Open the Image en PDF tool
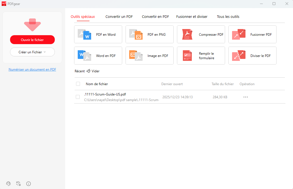The height and width of the screenshot is (189, 293). [149, 56]
